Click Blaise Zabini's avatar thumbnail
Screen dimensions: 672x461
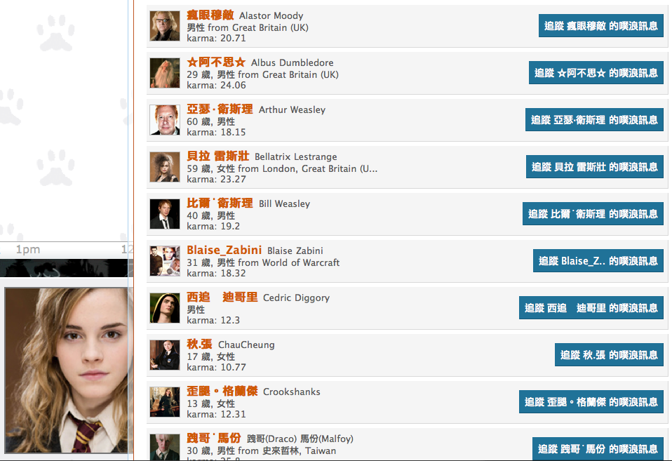(165, 261)
